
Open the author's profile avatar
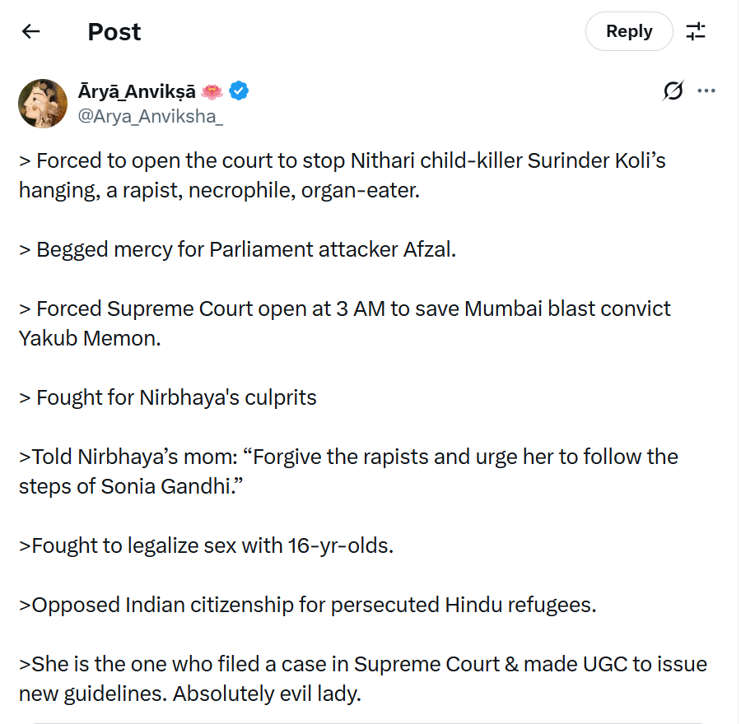tap(43, 104)
